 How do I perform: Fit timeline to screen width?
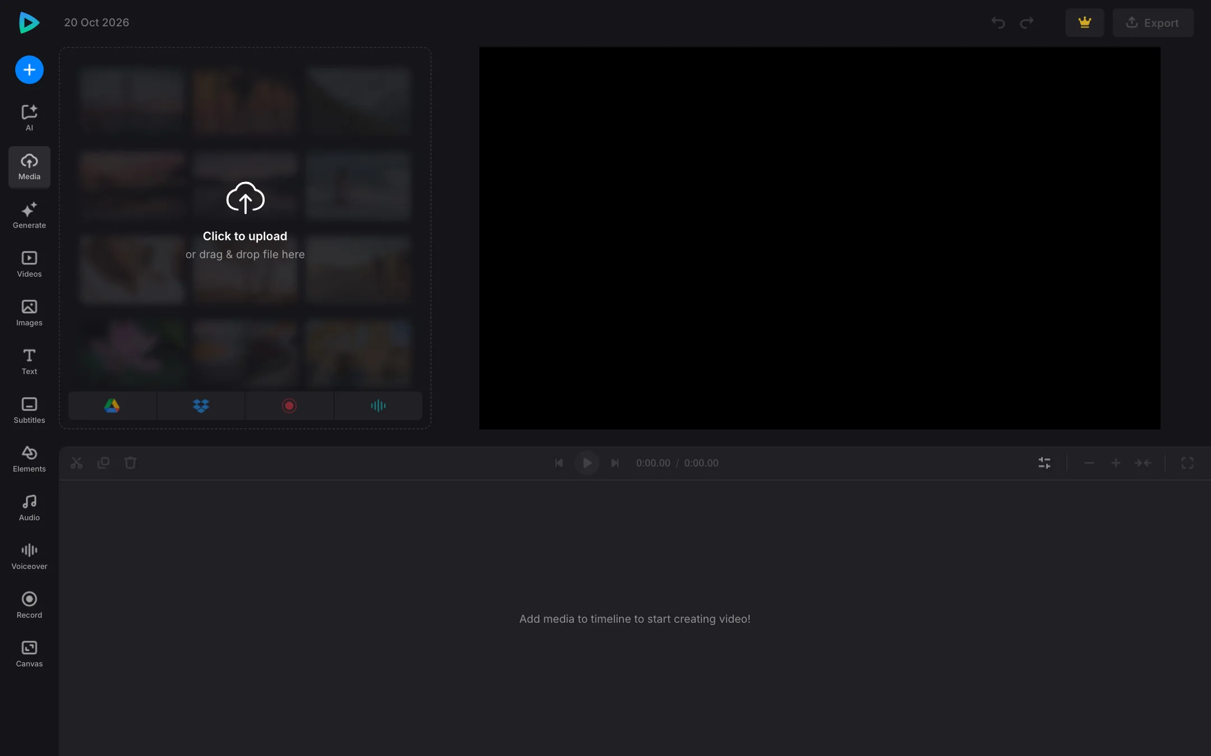1143,463
